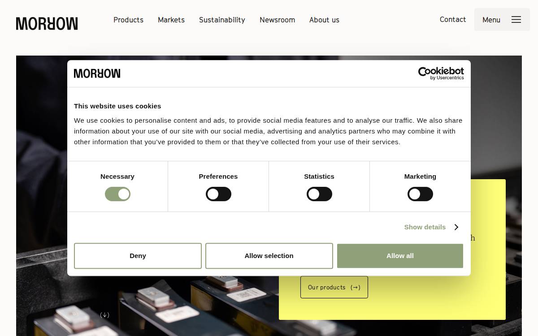Open the Products menu

point(128,20)
